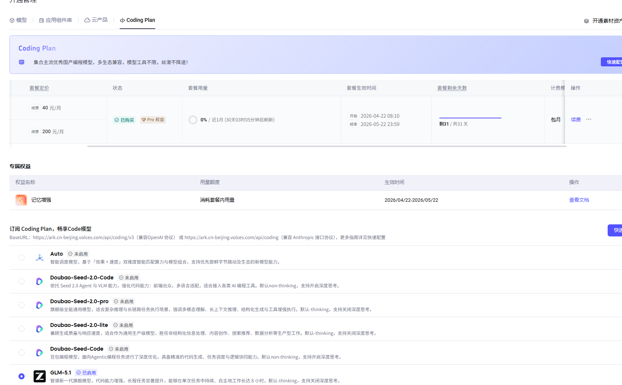The width and height of the screenshot is (622, 385).
Task: Click the 开通素材资产 stack icon
Action: pos(587,21)
